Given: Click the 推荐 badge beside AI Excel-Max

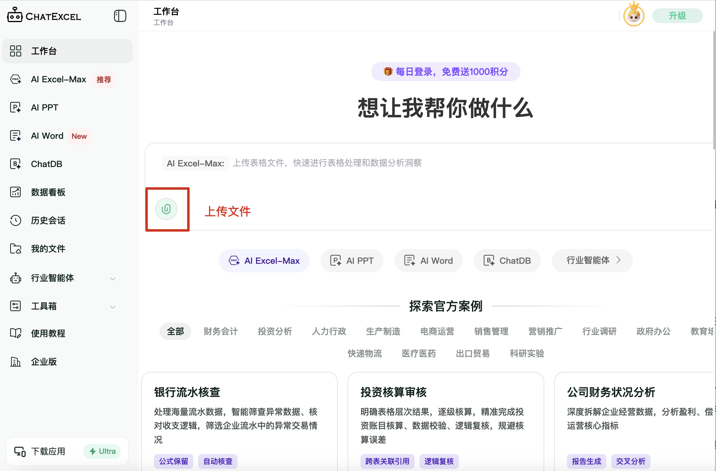Looking at the screenshot, I should (104, 80).
